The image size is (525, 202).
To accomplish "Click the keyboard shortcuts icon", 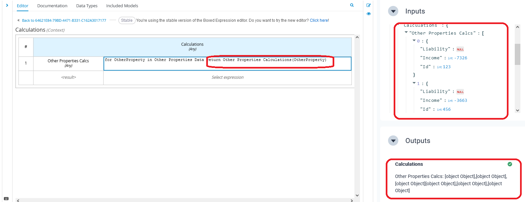I will pyautogui.click(x=6, y=199).
